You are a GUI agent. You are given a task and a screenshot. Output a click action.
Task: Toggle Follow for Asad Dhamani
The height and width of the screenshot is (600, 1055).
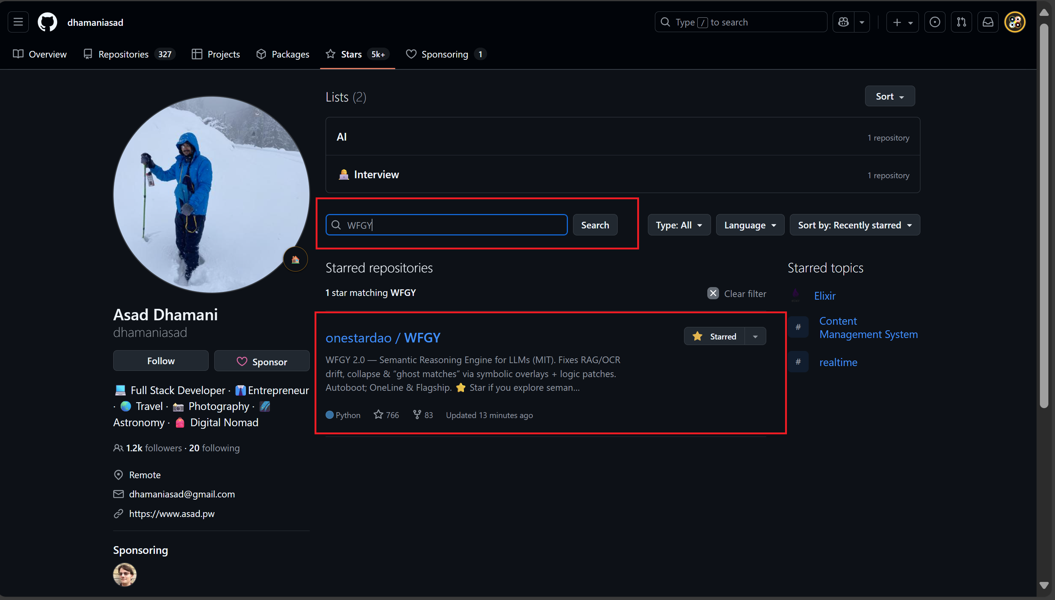[161, 361]
